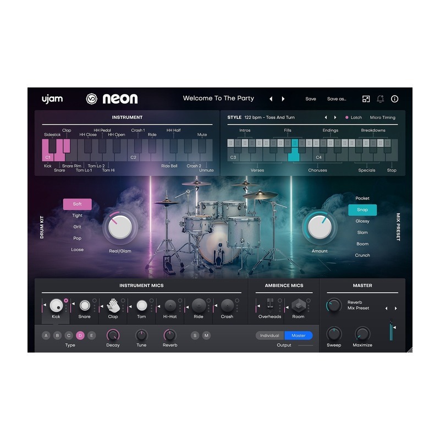Choose the Soft drum kit
Screen dimensions: 440x440
[78, 204]
